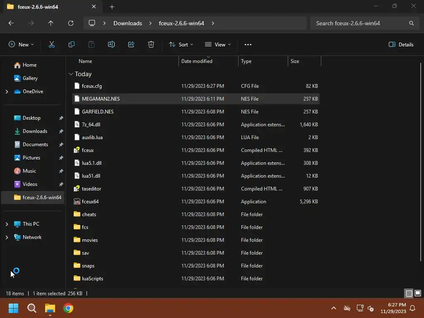Close the fceux-2.6.6-win64 tab
This screenshot has height=318, width=424.
point(94,7)
